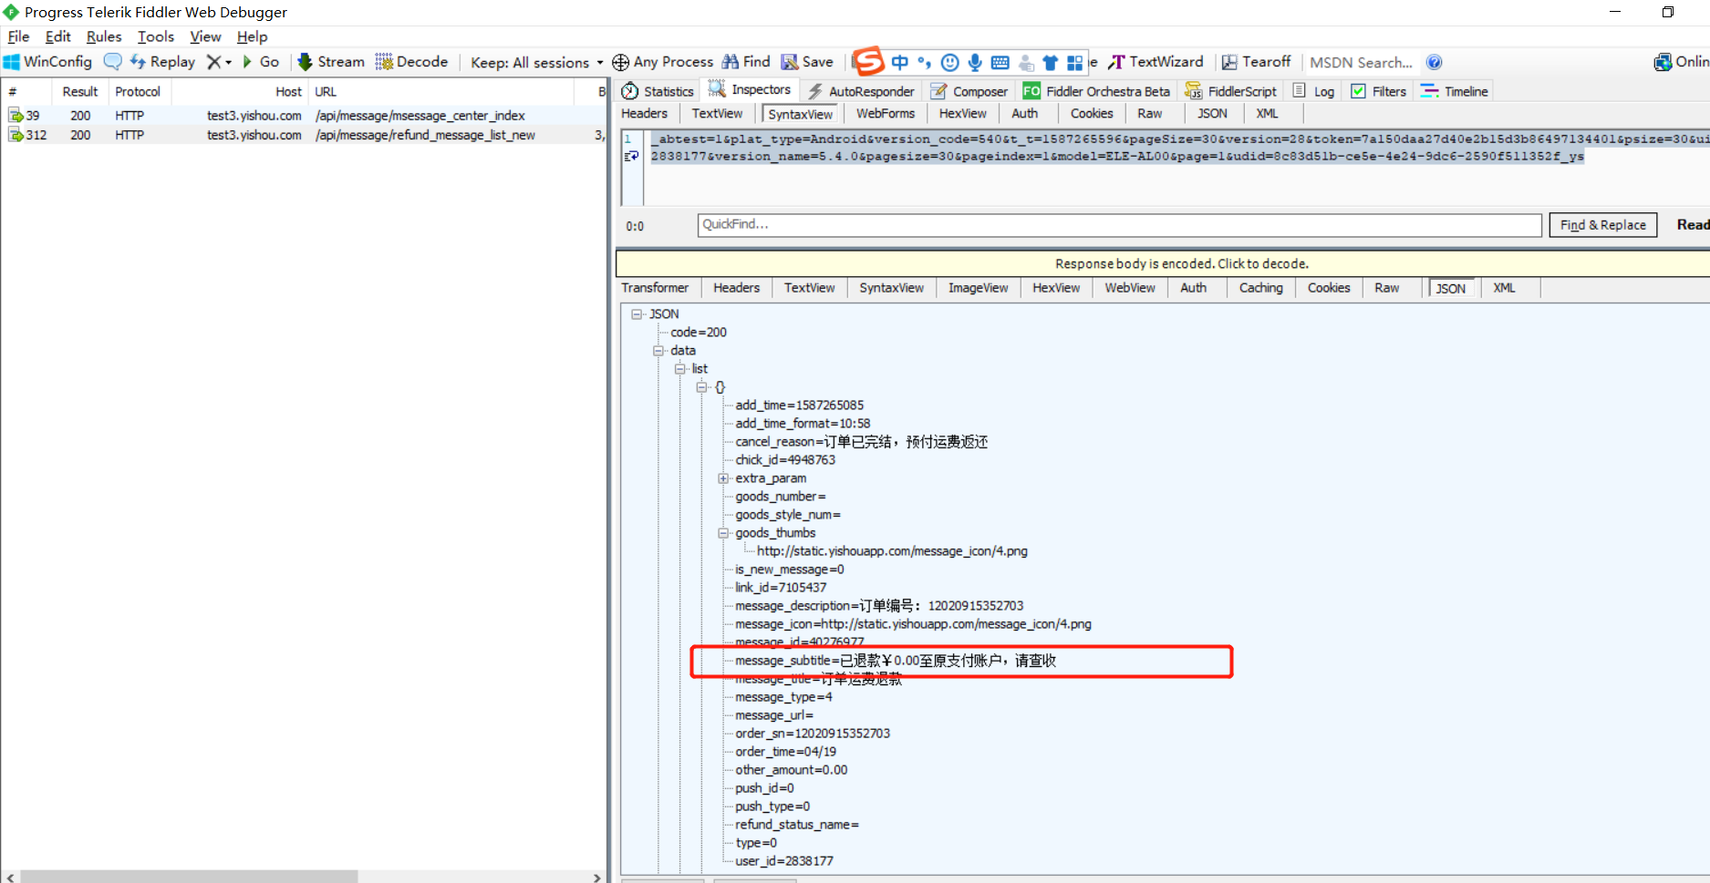
Task: Click the Sogou input method logo
Action: (x=868, y=61)
